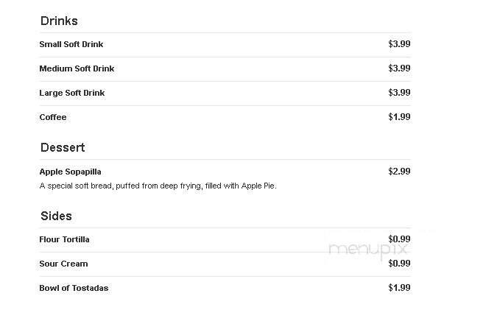Viewport: 500px width, 310px height.
Task: Click the menupix watermark logo
Action: [x=368, y=250]
